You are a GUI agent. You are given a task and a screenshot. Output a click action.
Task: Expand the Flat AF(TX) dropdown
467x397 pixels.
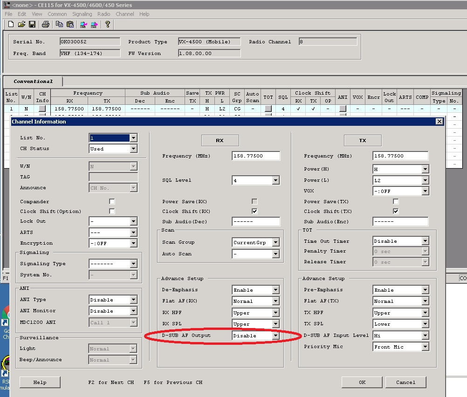click(426, 301)
